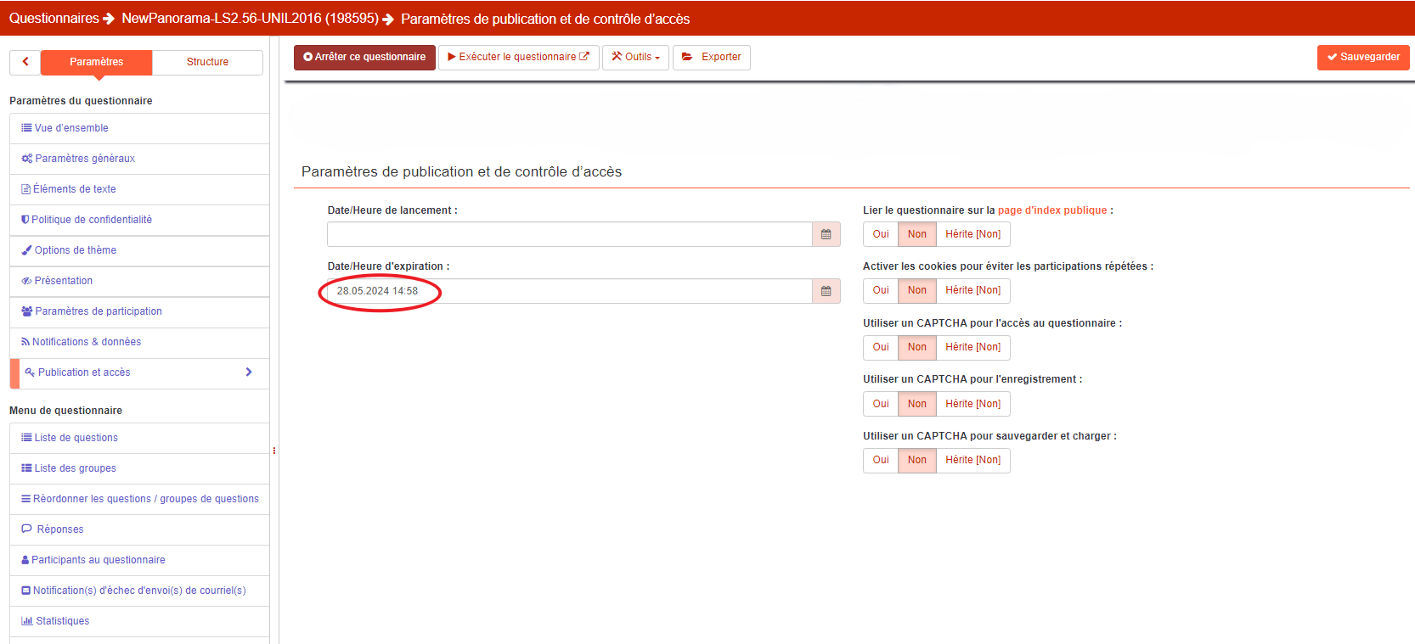1415x644 pixels.
Task: Open the Exporter menu
Action: (712, 57)
